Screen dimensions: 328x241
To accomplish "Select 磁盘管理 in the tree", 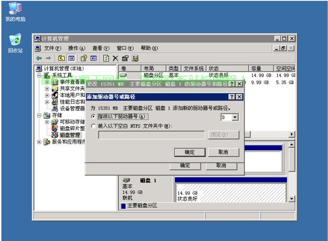I will [x=70, y=135].
